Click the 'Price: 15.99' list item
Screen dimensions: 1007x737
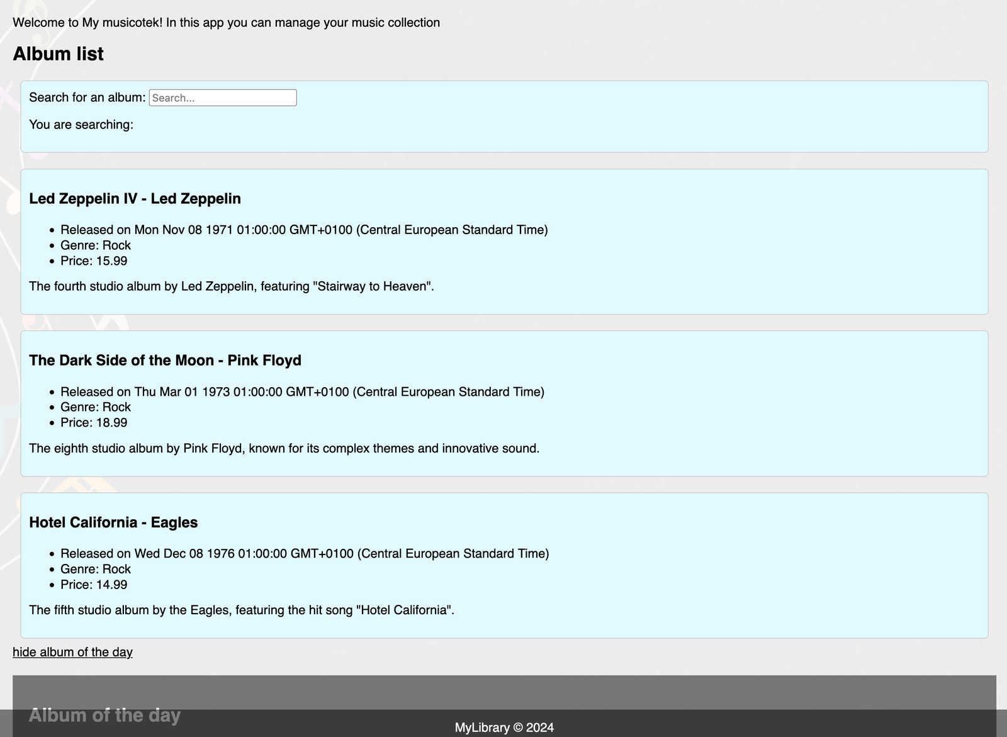point(94,261)
